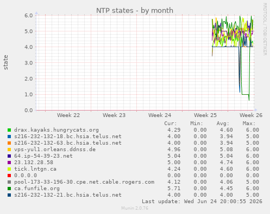This screenshot has width=270, height=214.
Task: Select the 64.ip-54-39-23.net label
Action: [43, 156]
